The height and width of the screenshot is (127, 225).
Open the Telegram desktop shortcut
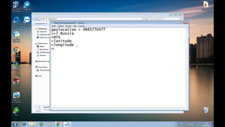27,6
